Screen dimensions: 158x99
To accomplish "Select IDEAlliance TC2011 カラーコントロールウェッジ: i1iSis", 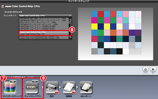I will [x=43, y=20].
